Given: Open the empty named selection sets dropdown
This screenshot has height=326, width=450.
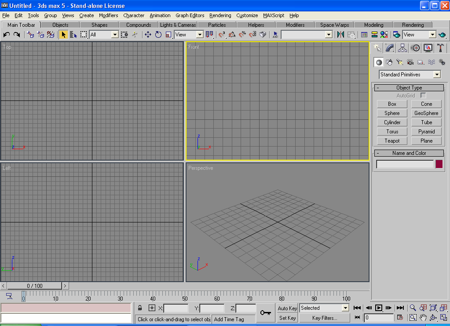Looking at the screenshot, I should [x=307, y=35].
